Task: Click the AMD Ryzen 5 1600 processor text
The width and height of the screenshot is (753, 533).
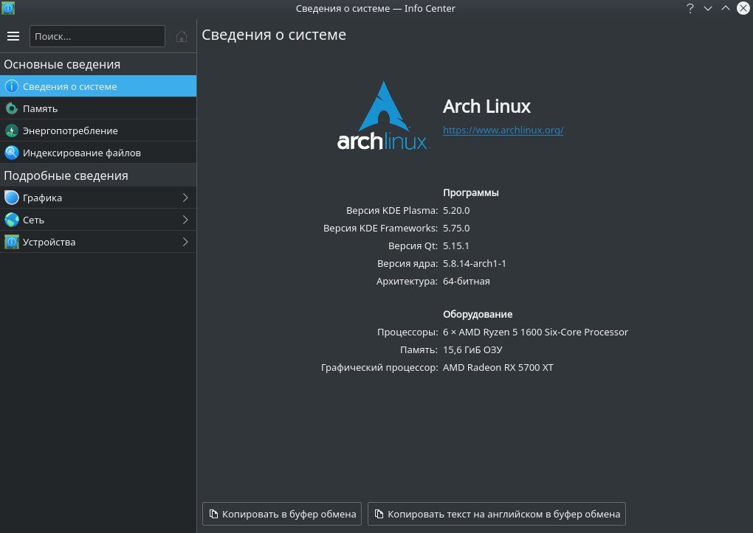Action: (x=535, y=332)
